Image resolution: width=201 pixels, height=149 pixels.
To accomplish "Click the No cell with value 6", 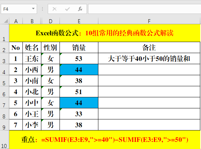I will (x=16, y=114).
